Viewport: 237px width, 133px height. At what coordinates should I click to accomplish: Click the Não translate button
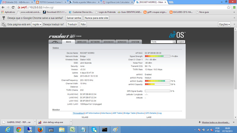click(x=83, y=24)
